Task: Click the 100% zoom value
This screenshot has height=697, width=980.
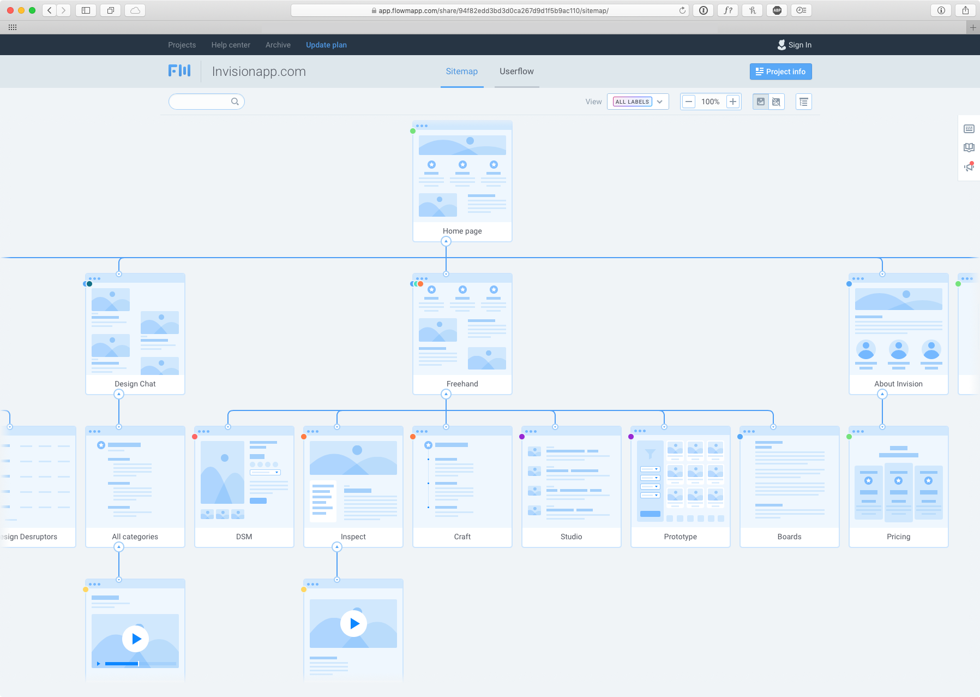Action: [711, 102]
